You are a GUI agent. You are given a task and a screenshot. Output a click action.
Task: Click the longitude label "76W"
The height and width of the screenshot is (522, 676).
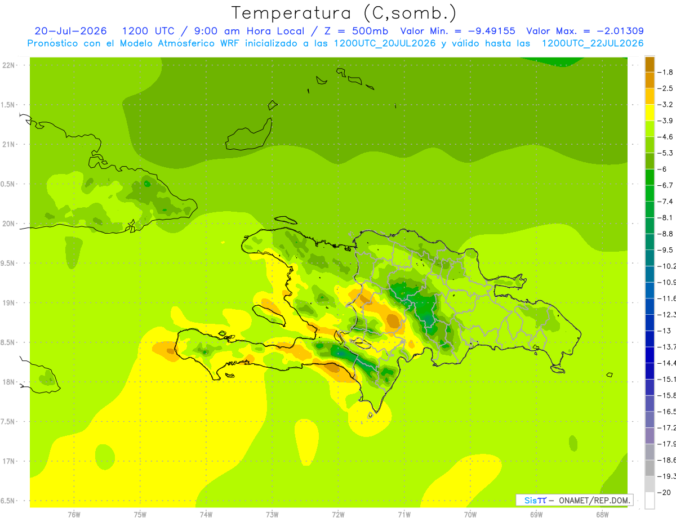tap(74, 514)
